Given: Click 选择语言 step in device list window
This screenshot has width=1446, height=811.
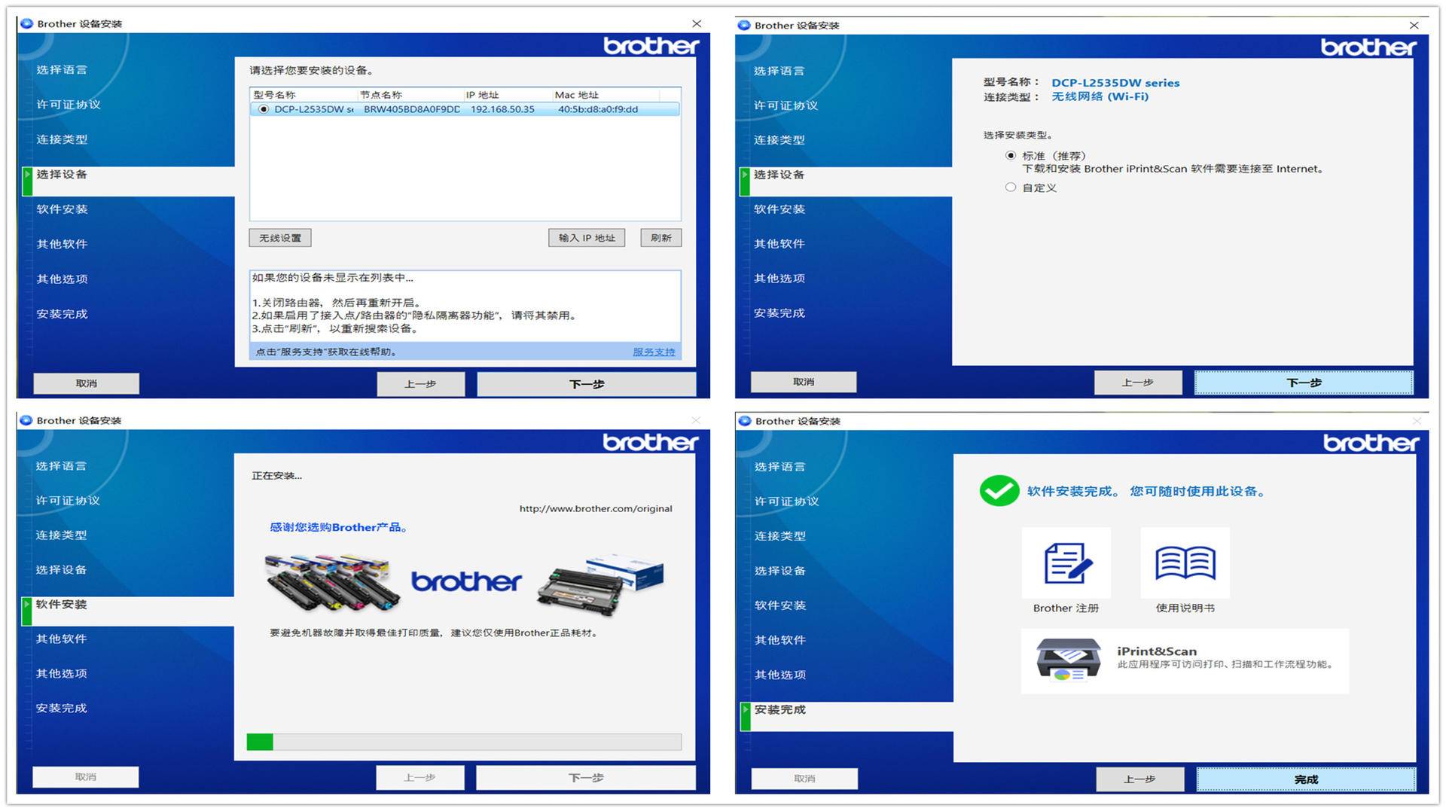Looking at the screenshot, I should point(62,70).
